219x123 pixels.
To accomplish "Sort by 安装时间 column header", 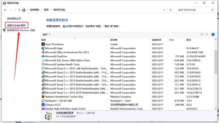I will (159, 40).
